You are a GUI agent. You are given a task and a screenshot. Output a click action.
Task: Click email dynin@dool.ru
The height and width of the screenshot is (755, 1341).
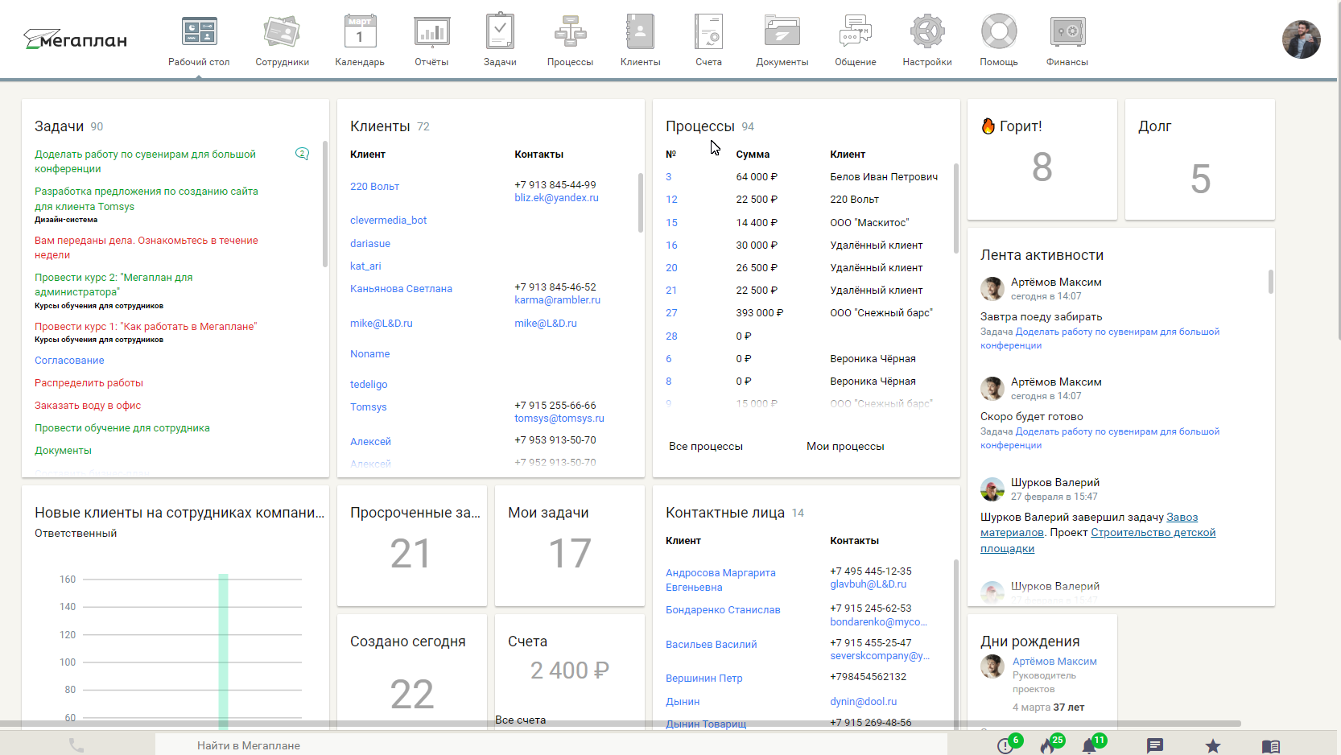pos(863,702)
